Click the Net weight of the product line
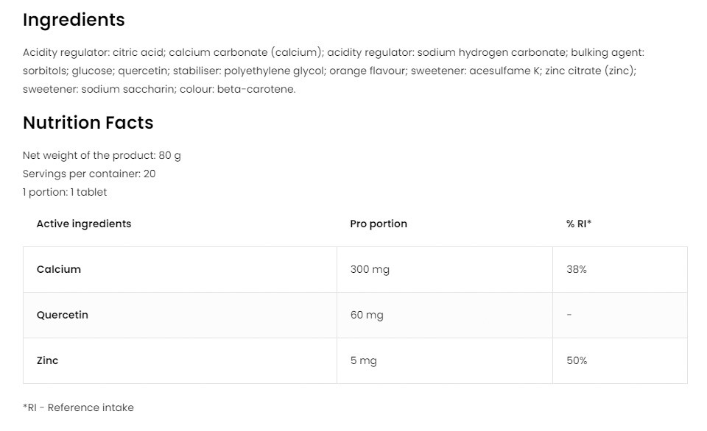This screenshot has height=431, width=707. [x=102, y=155]
